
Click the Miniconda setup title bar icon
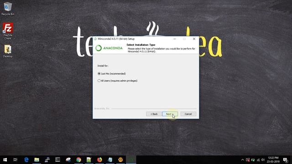coord(95,39)
